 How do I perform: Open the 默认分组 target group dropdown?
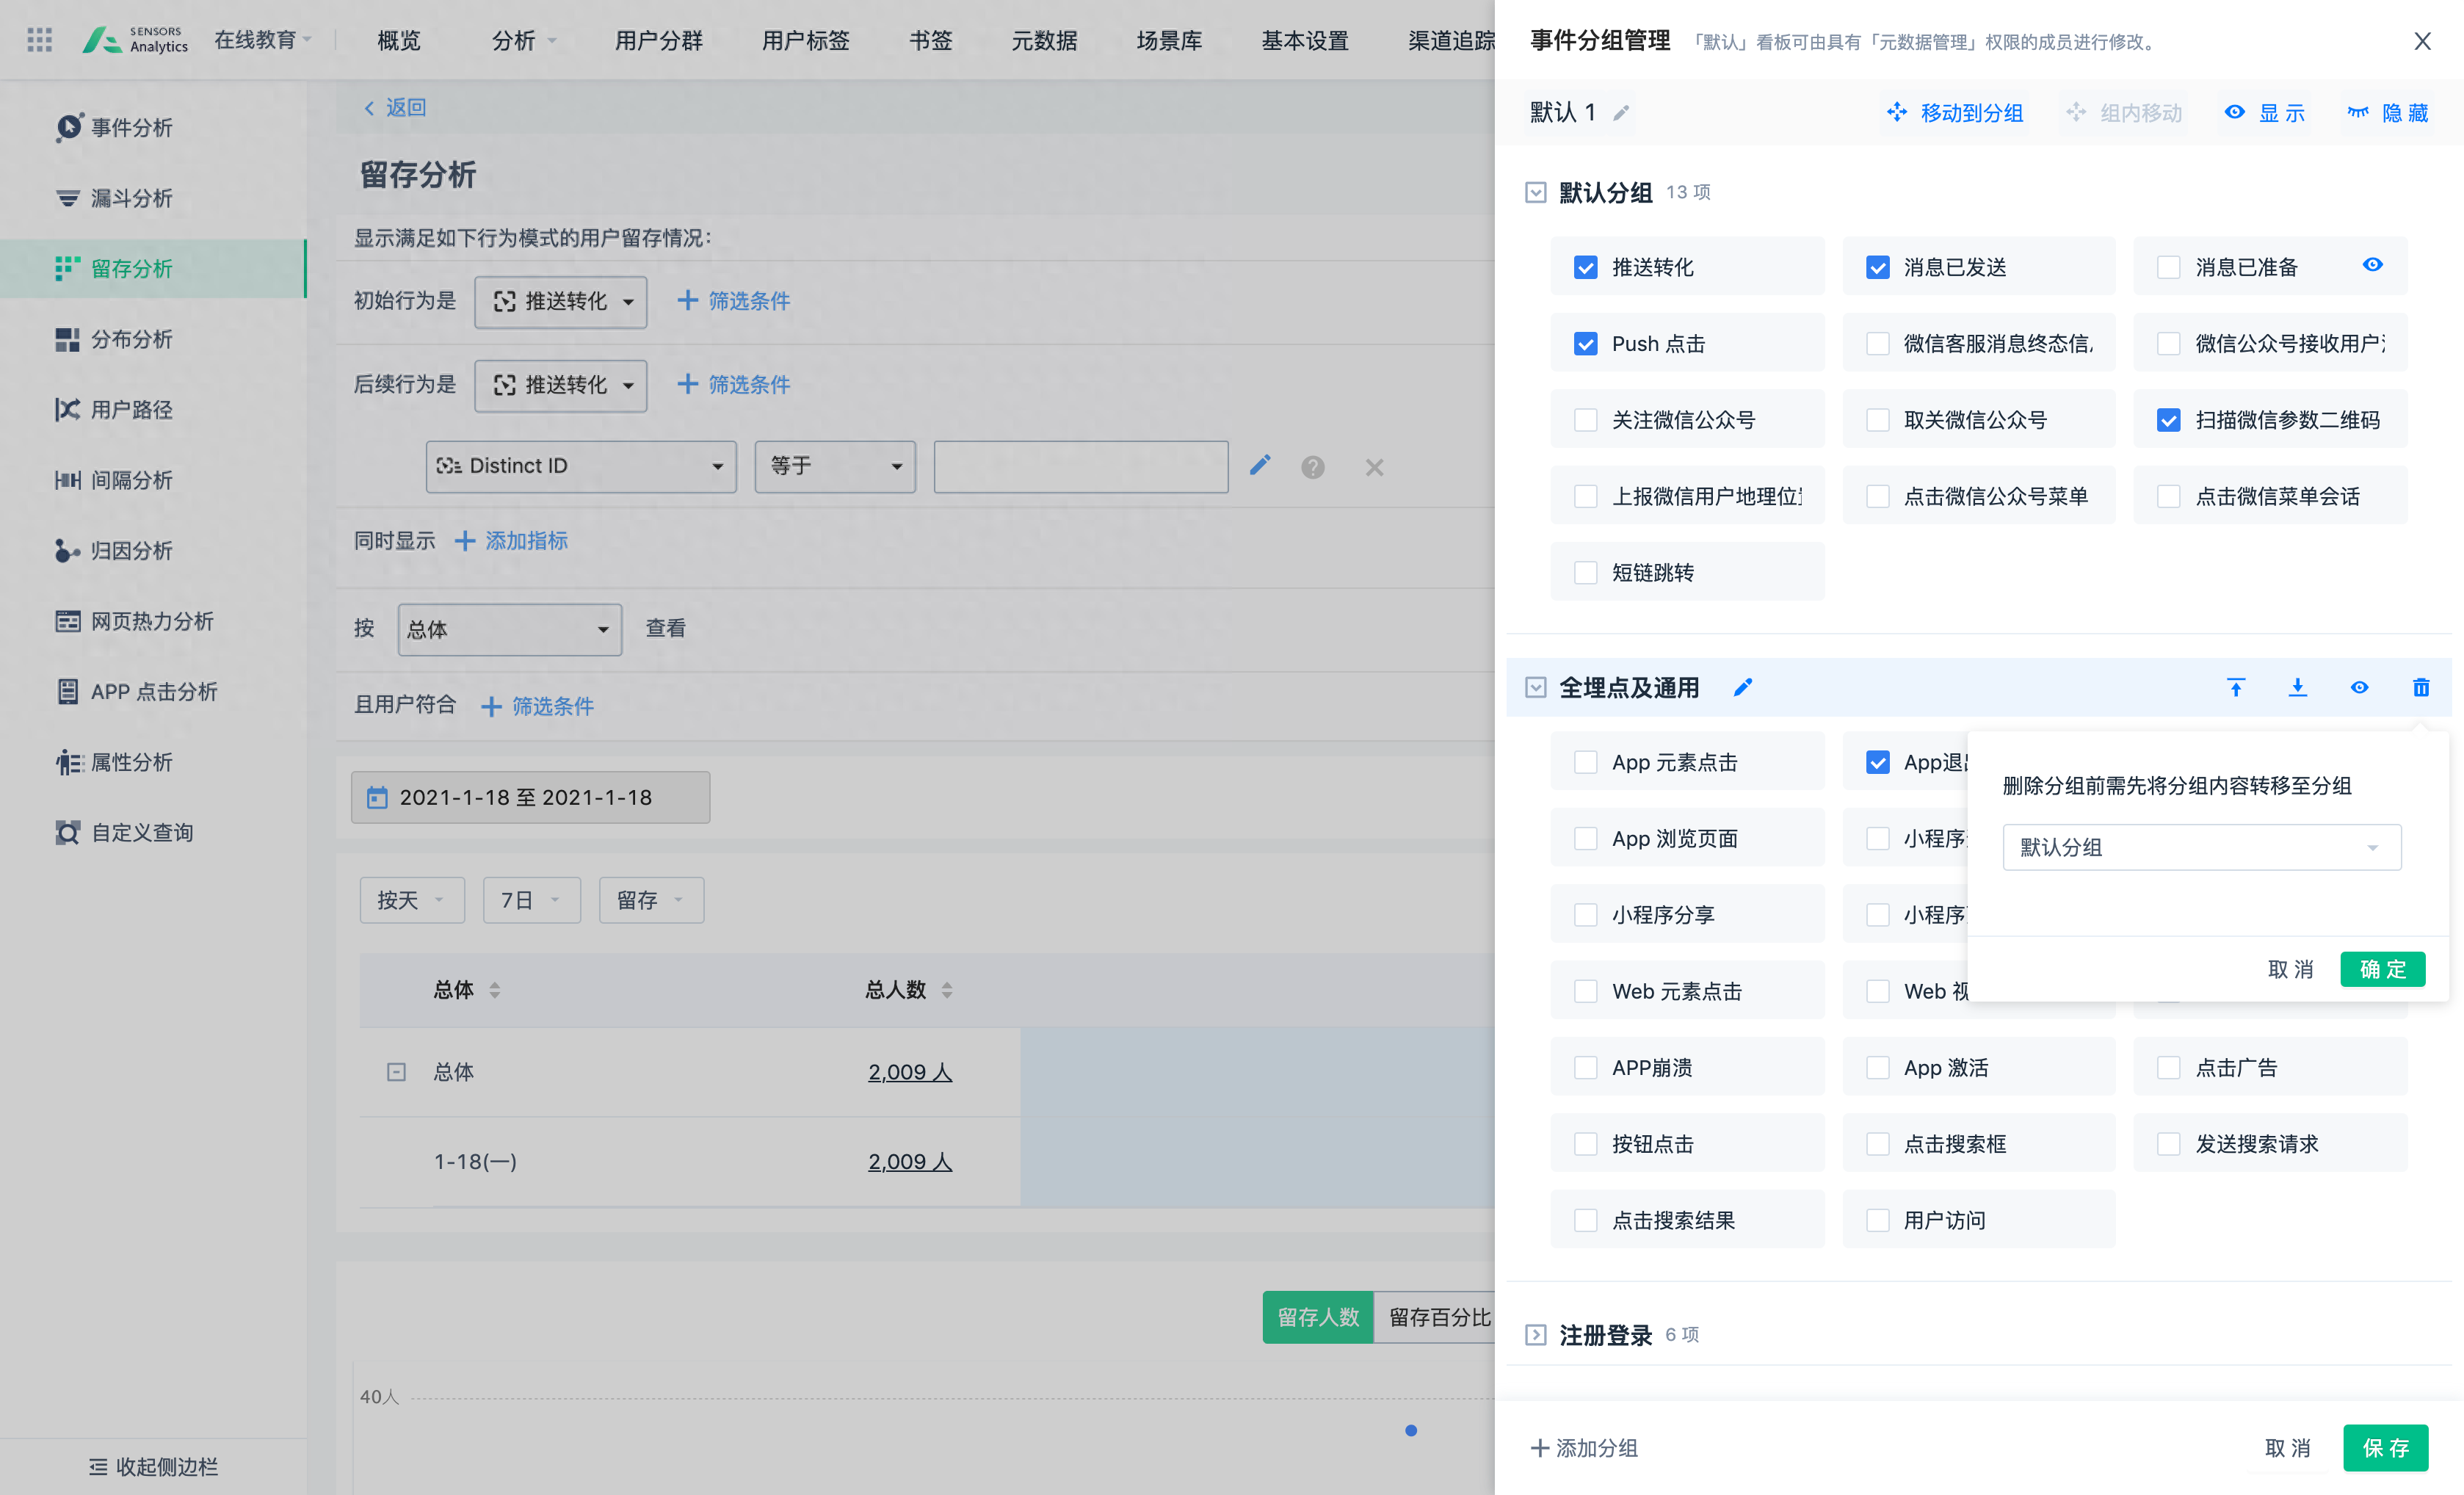(x=2201, y=847)
